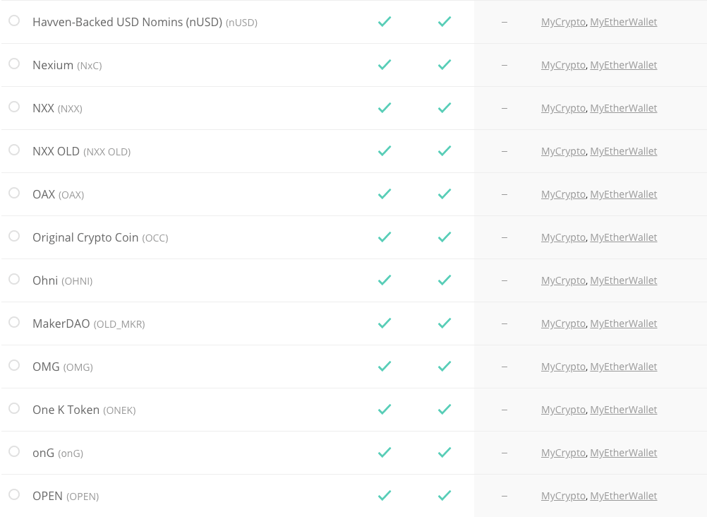Select the OMG radio button

click(14, 365)
